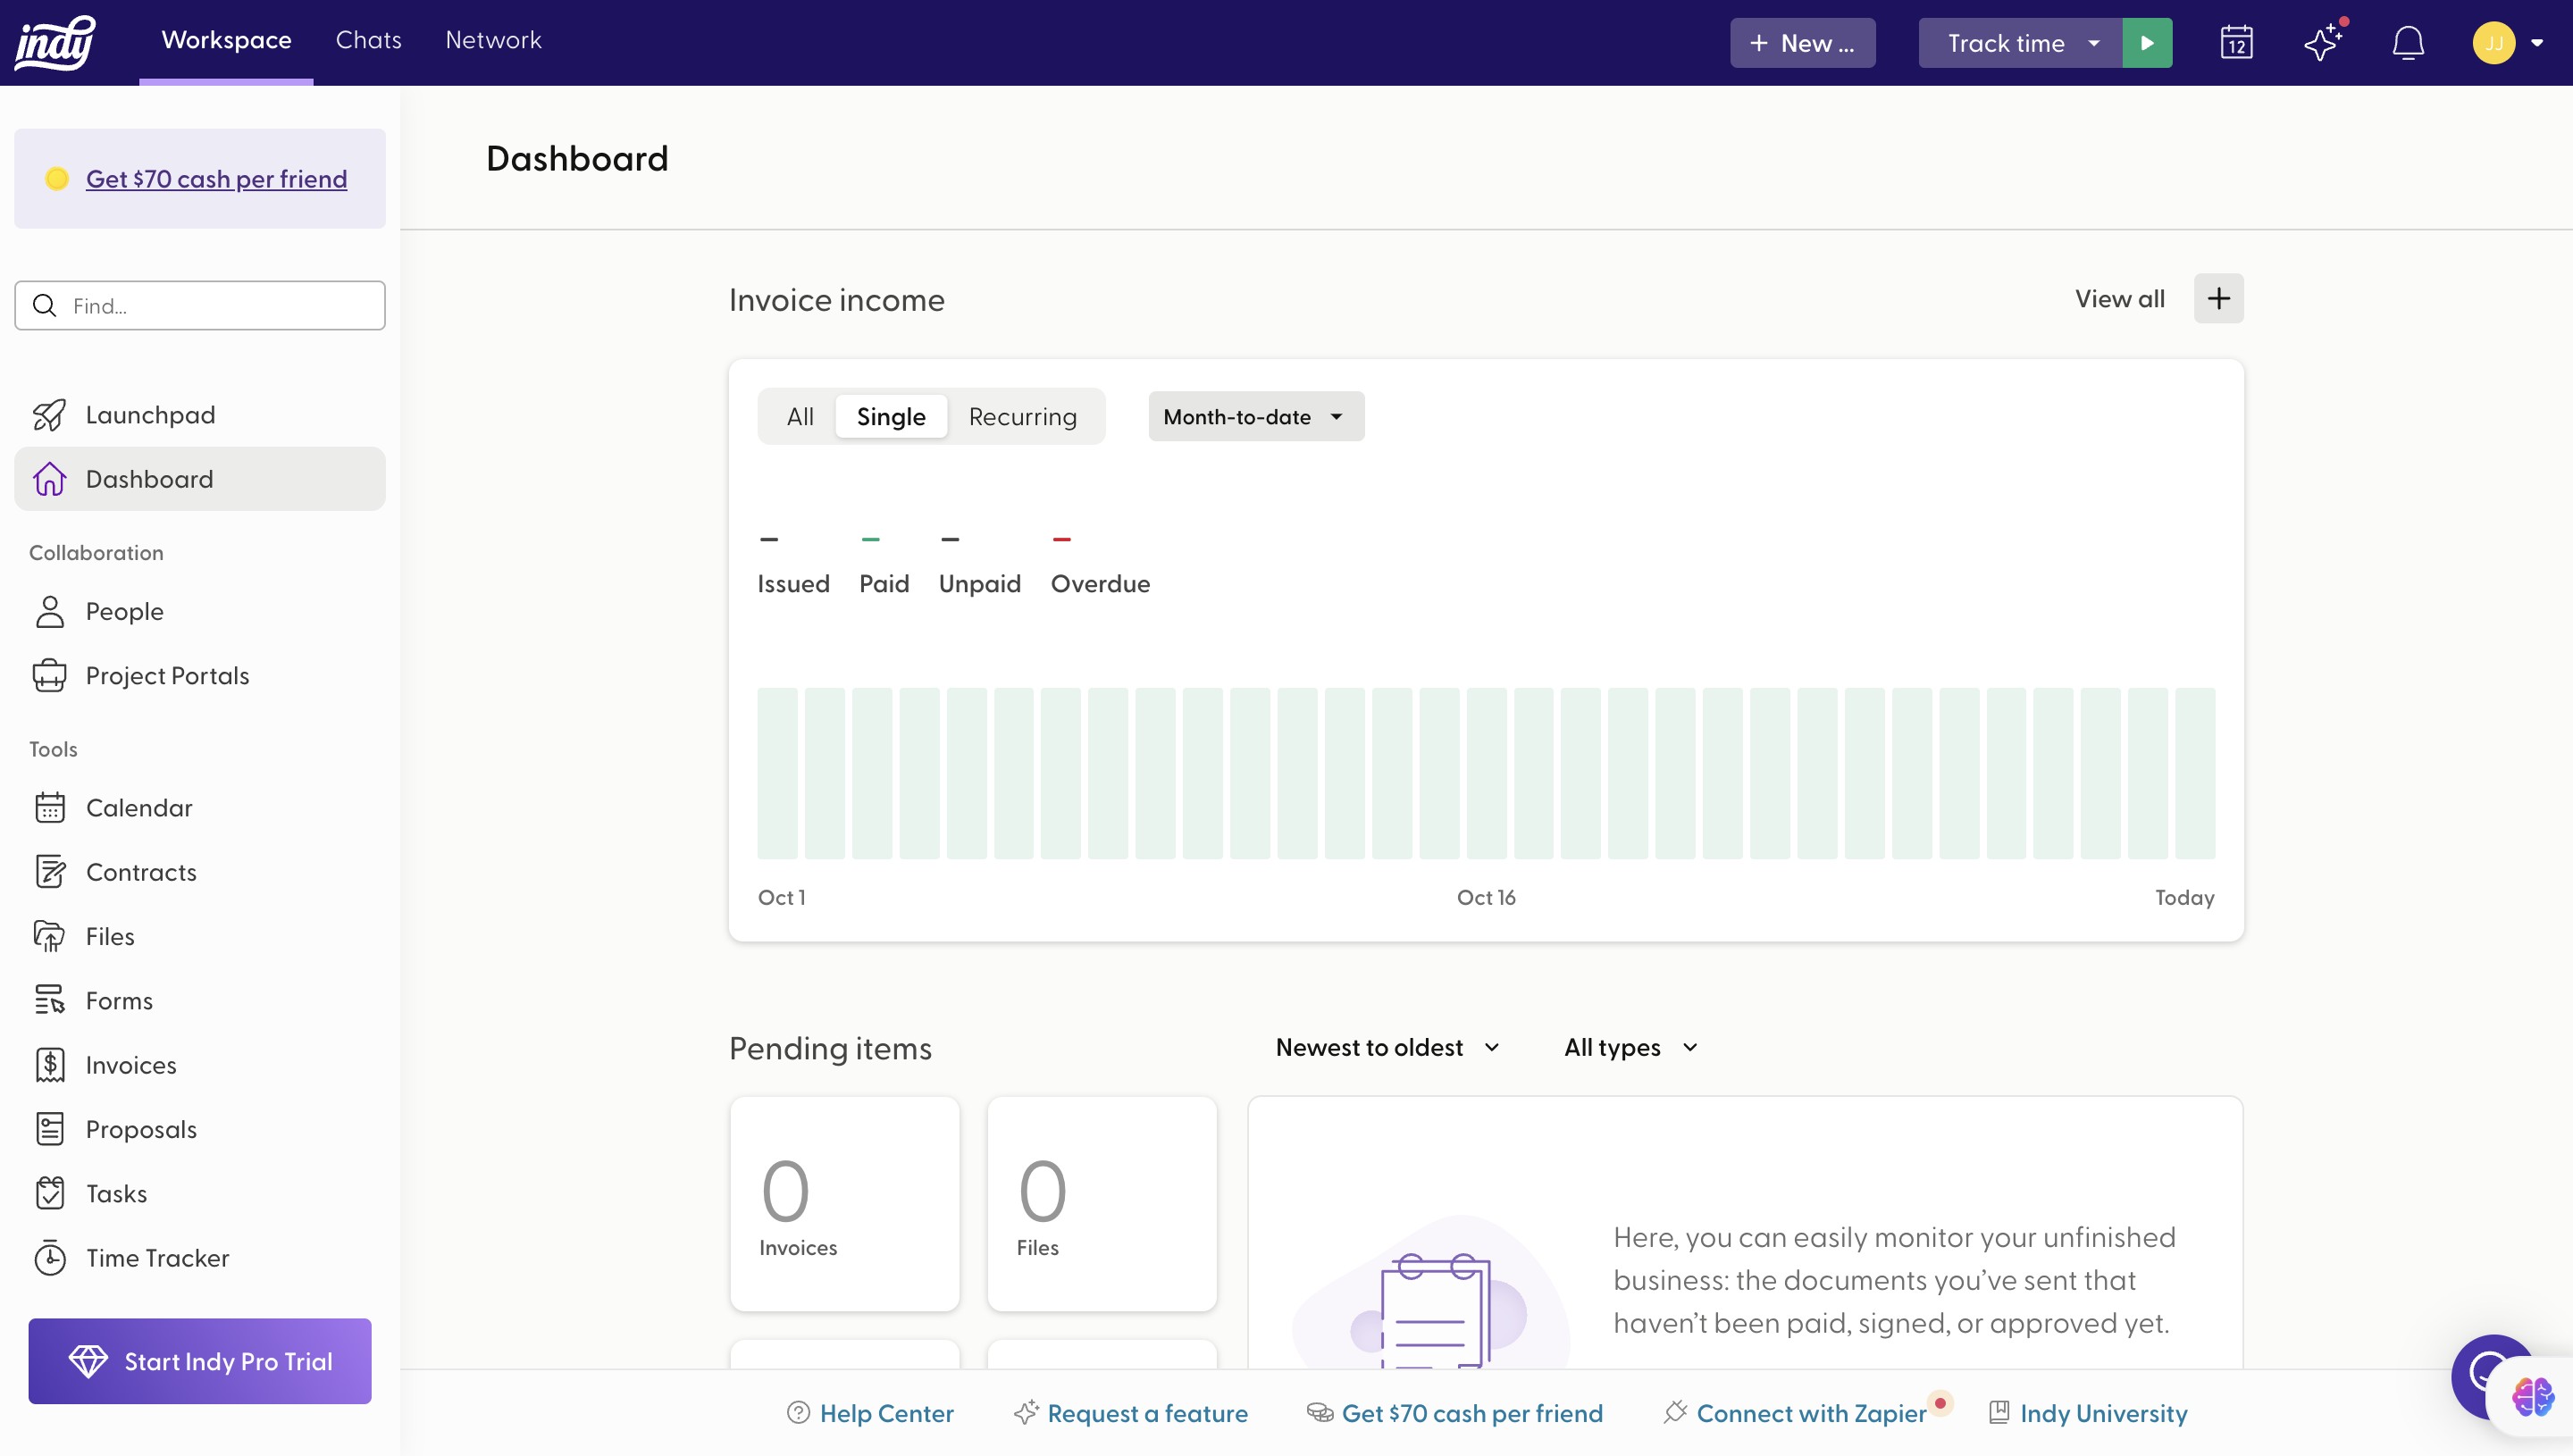
Task: Expand the Month-to-date dropdown
Action: tap(1255, 417)
